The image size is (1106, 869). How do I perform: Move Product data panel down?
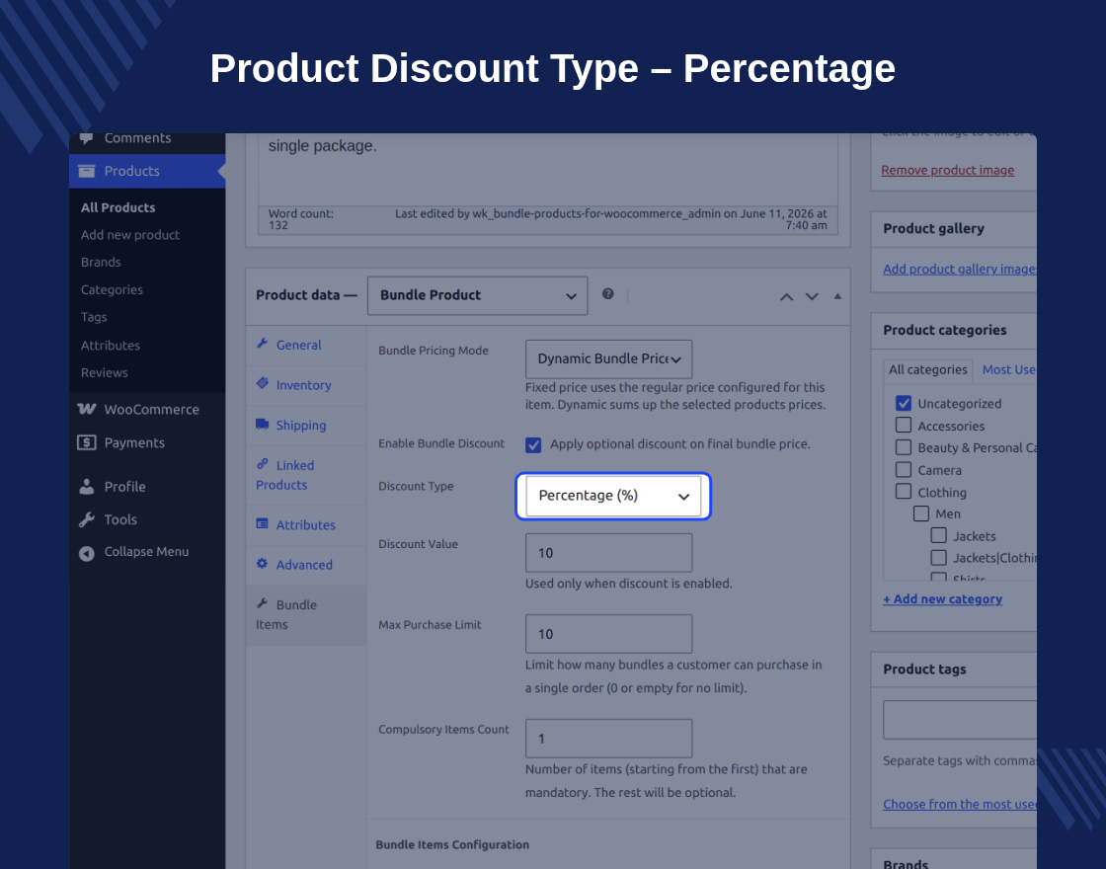pos(812,297)
